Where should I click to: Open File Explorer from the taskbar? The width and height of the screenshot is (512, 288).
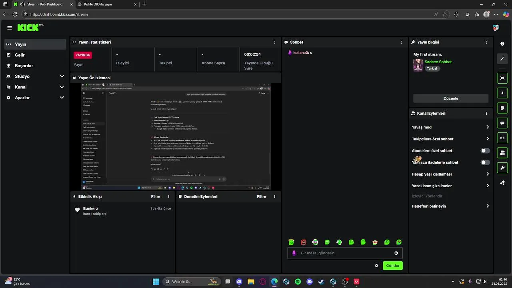click(x=251, y=282)
